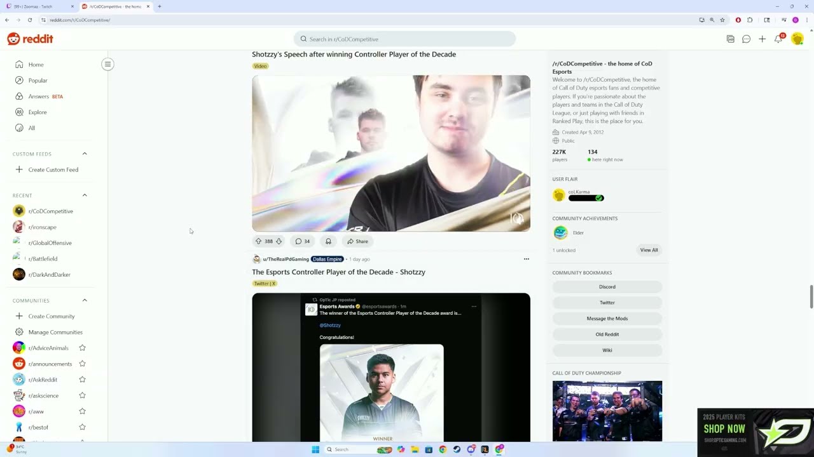The width and height of the screenshot is (814, 457).
Task: Open the notifications bell
Action: click(778, 39)
